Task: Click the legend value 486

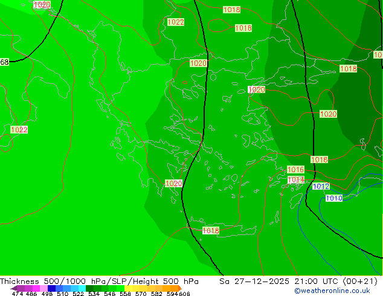Action: (x=31, y=294)
